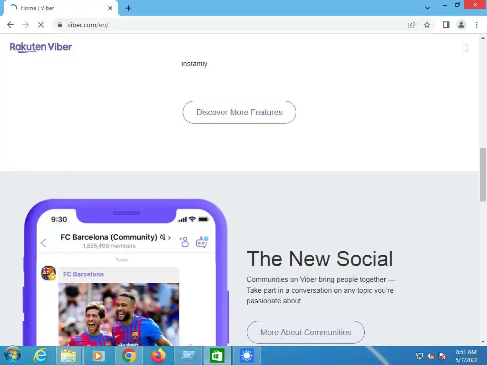This screenshot has height=365, width=487.
Task: Click the page scrollbar thumb
Action: click(x=483, y=175)
